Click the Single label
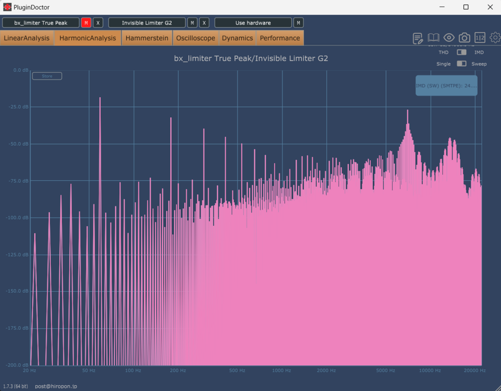The height and width of the screenshot is (391, 501). (443, 64)
